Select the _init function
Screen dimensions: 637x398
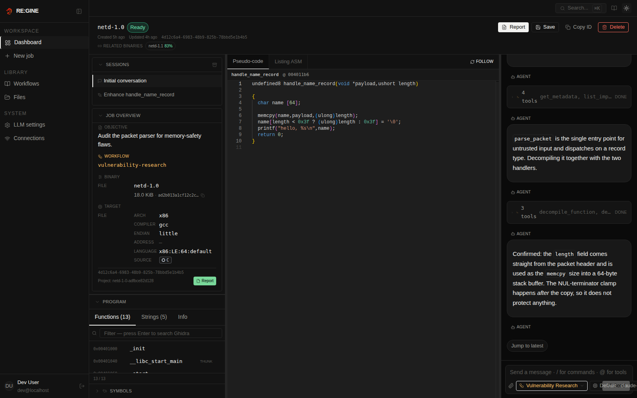157,349
